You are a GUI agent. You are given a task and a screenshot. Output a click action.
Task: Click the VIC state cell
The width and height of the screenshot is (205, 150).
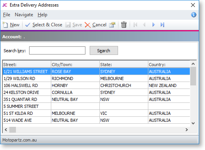click(x=124, y=113)
